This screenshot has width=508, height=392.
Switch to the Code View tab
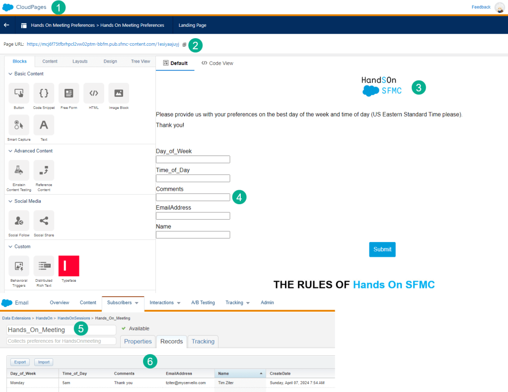coord(217,63)
